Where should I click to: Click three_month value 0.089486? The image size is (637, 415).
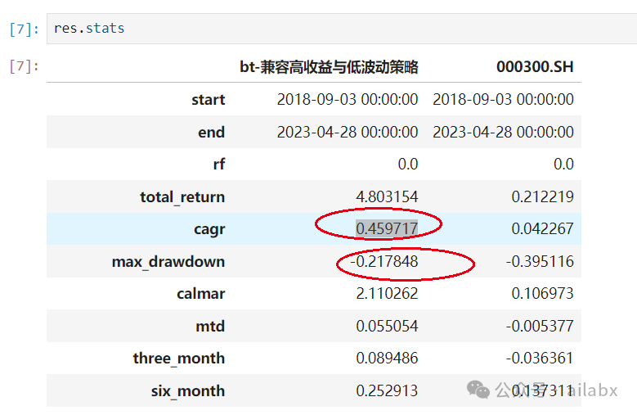[x=387, y=358]
